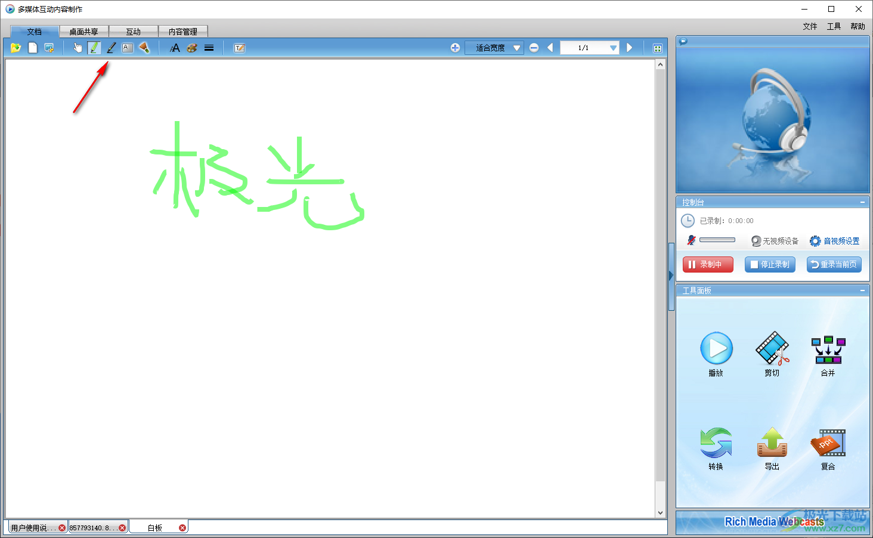Toggle the muted microphone icon
The height and width of the screenshot is (538, 873).
pos(691,240)
